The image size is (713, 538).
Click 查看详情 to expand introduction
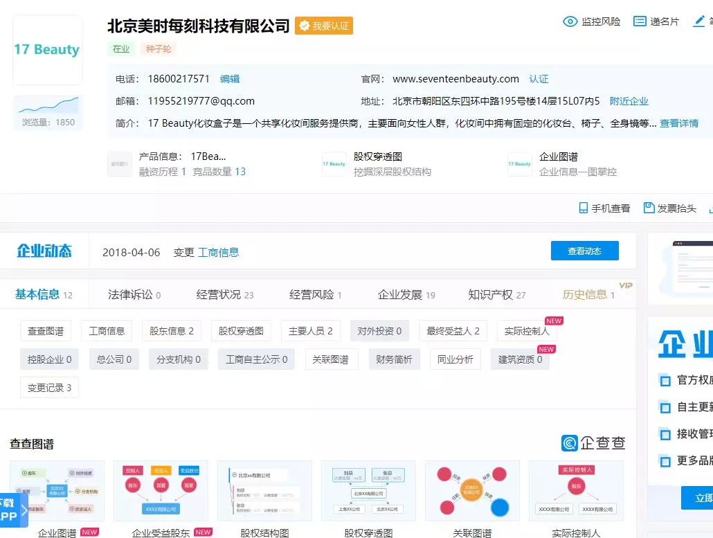pyautogui.click(x=679, y=123)
